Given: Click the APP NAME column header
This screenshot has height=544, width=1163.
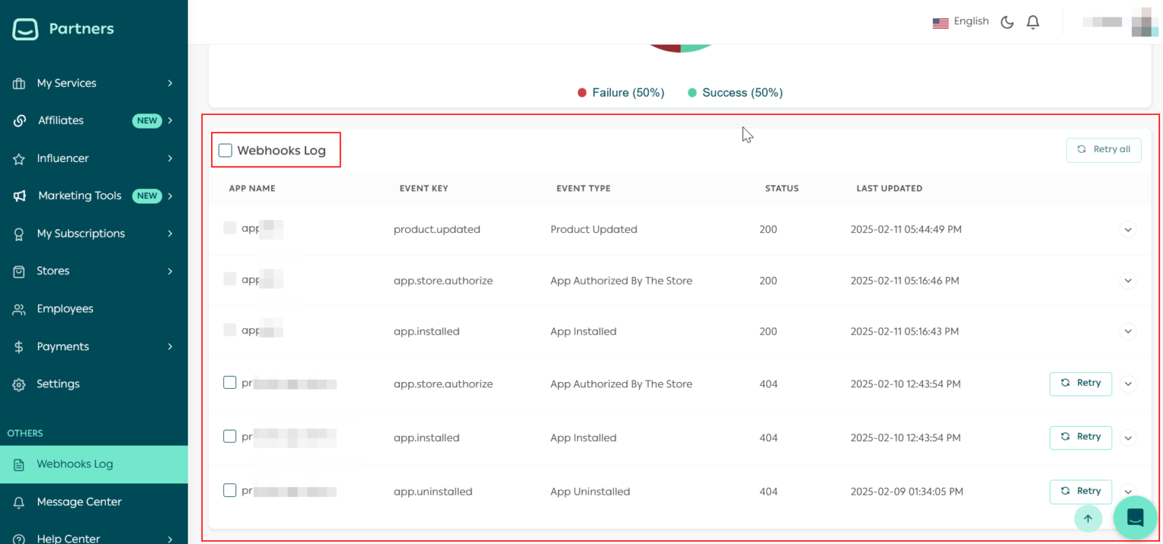Looking at the screenshot, I should point(252,188).
